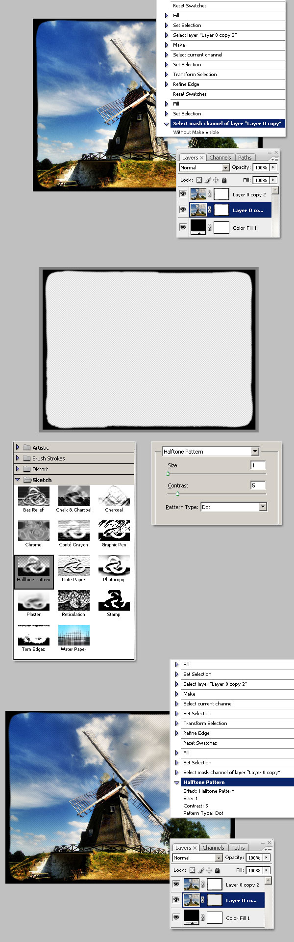Click the 'Pattern Type: Dot' detail line
294x942 pixels.
[203, 813]
